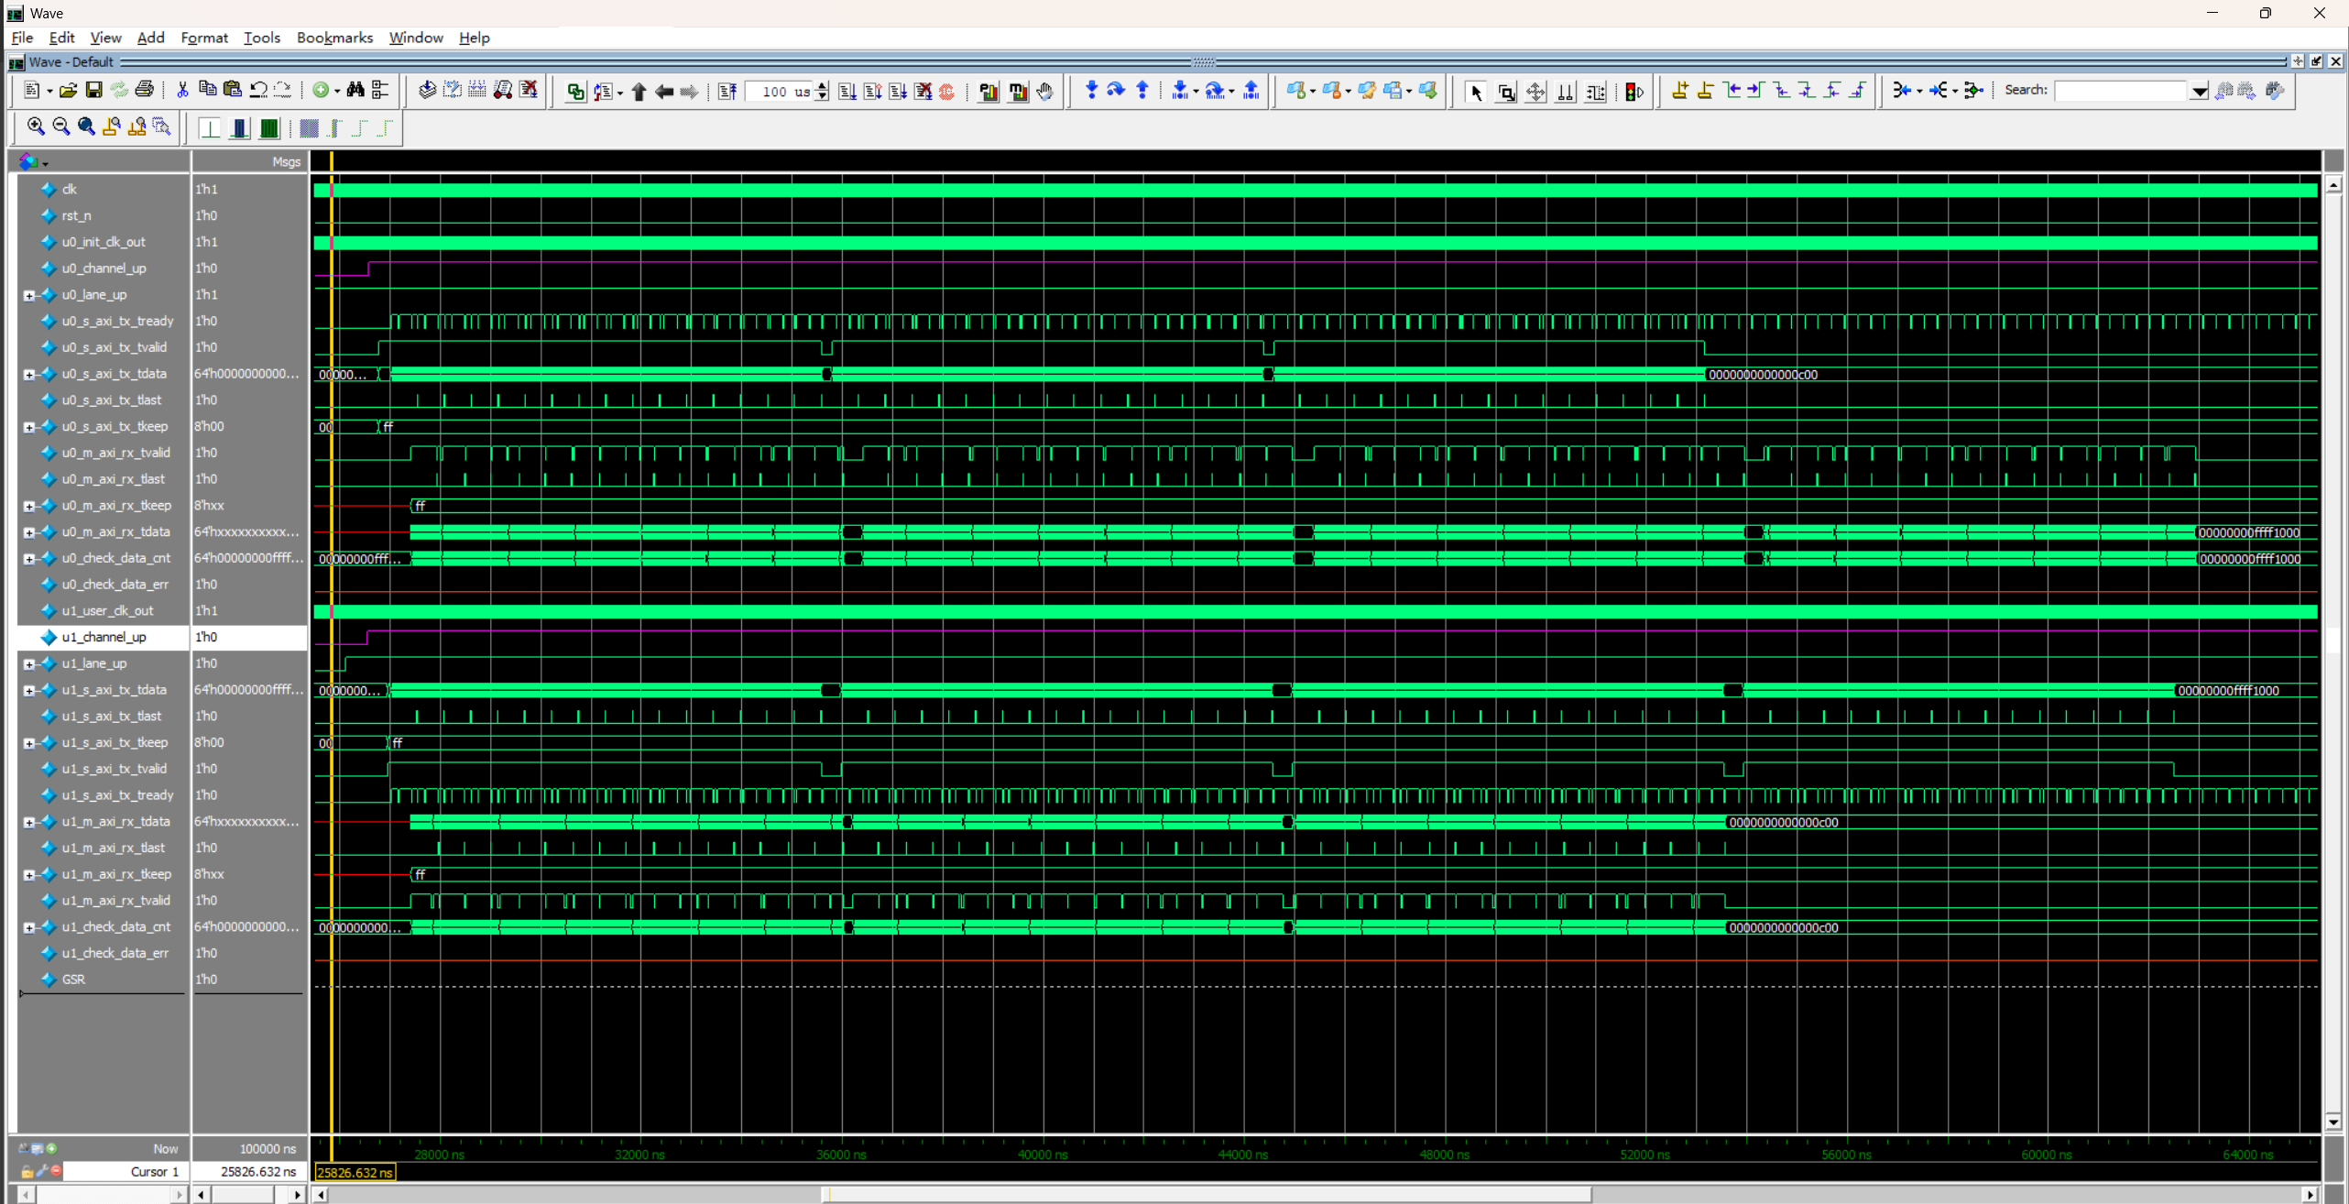
Task: Click the Find binoculars icon
Action: point(355,90)
